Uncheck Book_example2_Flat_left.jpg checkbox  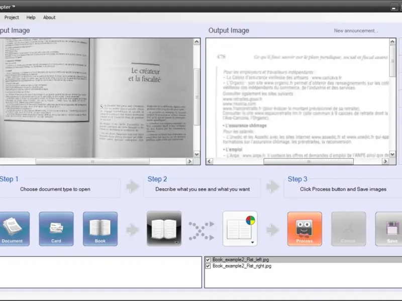208,260
